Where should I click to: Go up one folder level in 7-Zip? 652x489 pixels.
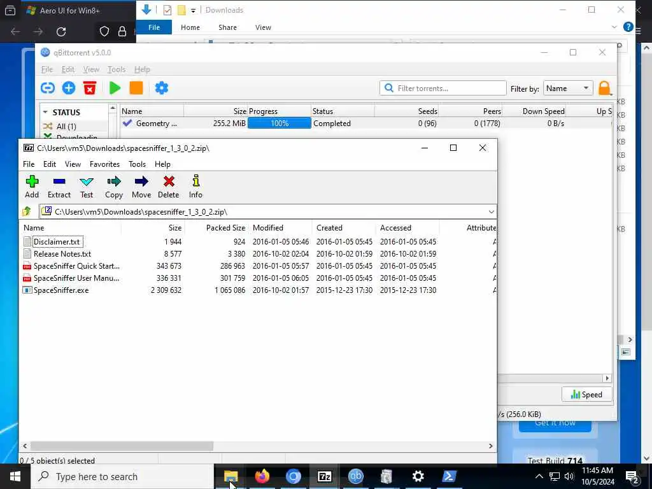coord(27,211)
